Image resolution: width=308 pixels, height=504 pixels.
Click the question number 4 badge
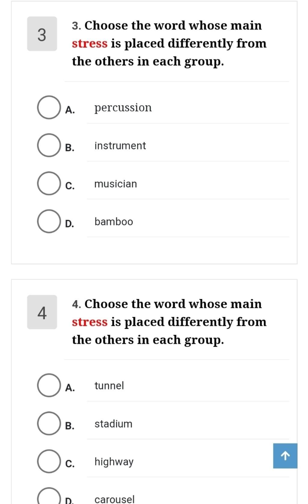pos(42,312)
